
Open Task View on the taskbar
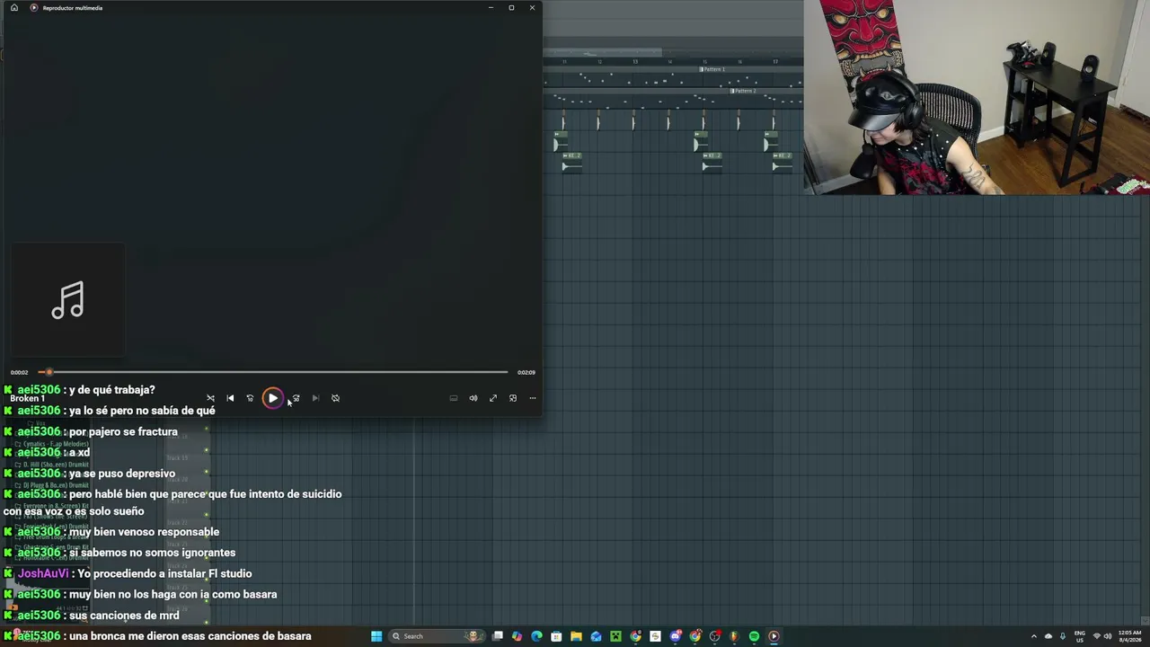pyautogui.click(x=497, y=636)
